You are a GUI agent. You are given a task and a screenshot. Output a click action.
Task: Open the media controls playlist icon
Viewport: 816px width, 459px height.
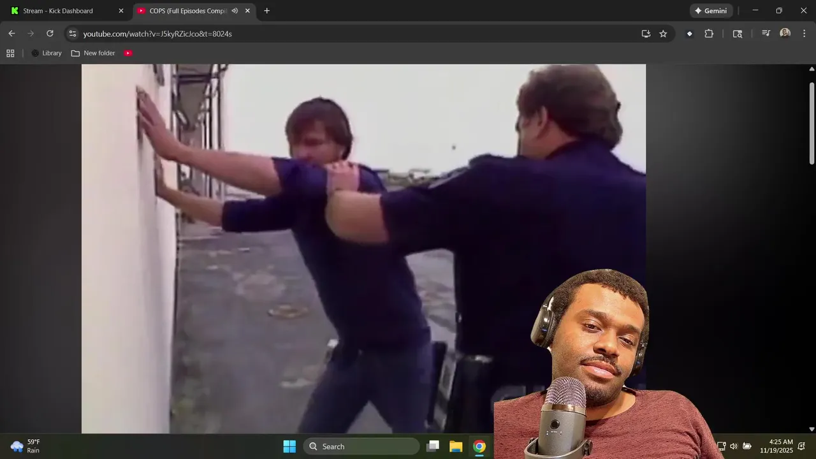point(766,34)
